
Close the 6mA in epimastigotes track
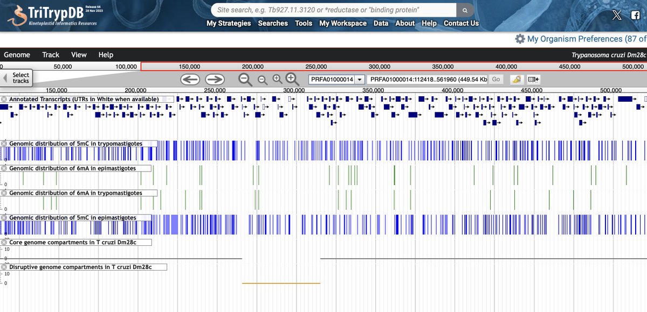4,168
